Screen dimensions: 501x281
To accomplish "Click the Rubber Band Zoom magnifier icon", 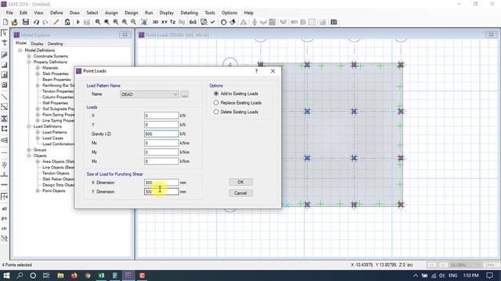I will click(98, 22).
